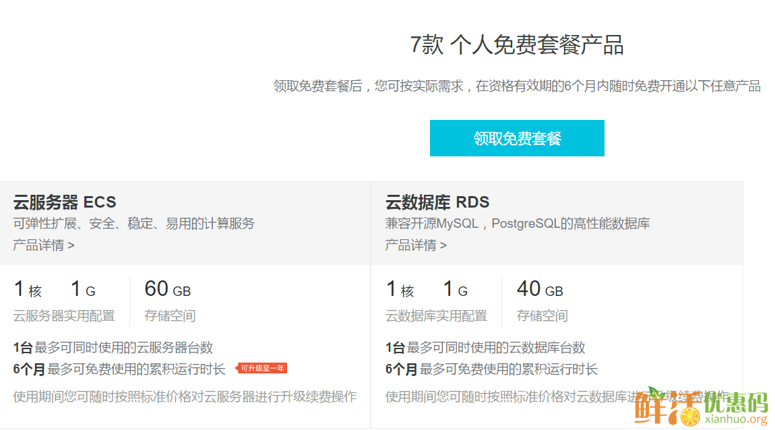This screenshot has width=775, height=430.
Task: Click 云数据库实用配置 label
Action: [x=437, y=316]
